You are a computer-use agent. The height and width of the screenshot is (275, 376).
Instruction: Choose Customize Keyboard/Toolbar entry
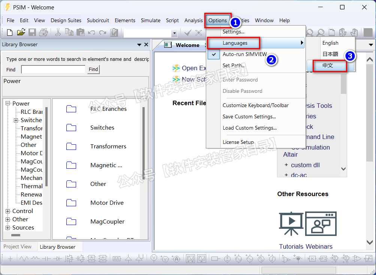click(255, 105)
